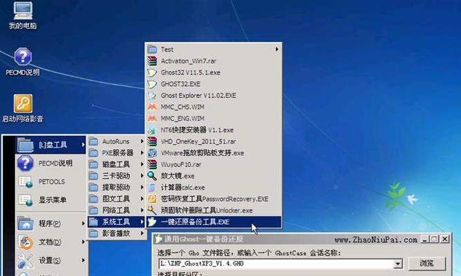461x276 pixels.
Task: Click the 浏览 browse button
Action: [426, 264]
